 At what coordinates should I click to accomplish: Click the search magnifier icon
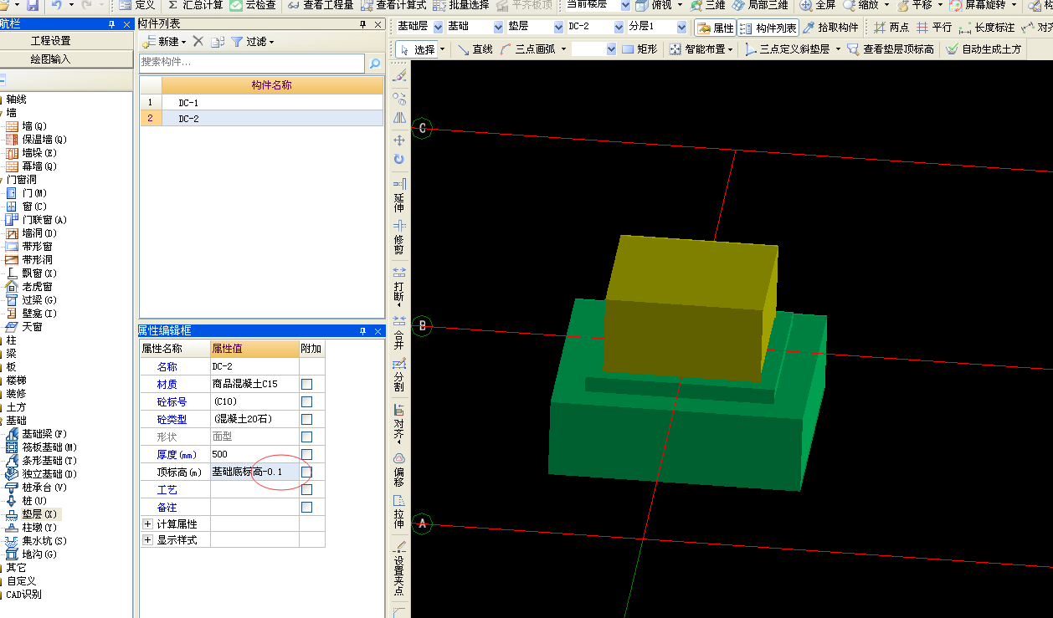pyautogui.click(x=374, y=63)
